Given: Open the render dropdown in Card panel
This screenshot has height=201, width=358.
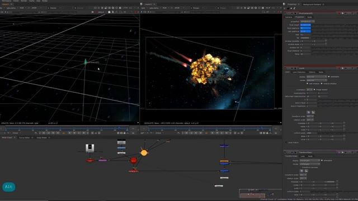Looking at the screenshot, I should [317, 80].
